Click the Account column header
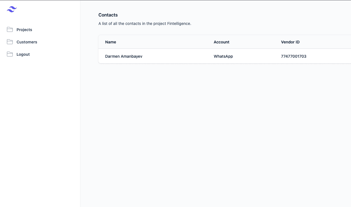This screenshot has height=207, width=351. [221, 42]
